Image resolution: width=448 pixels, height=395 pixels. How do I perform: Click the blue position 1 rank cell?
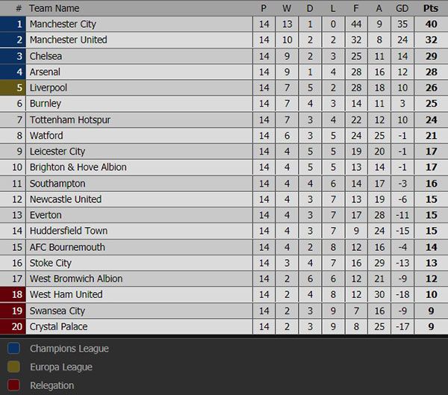coord(13,24)
